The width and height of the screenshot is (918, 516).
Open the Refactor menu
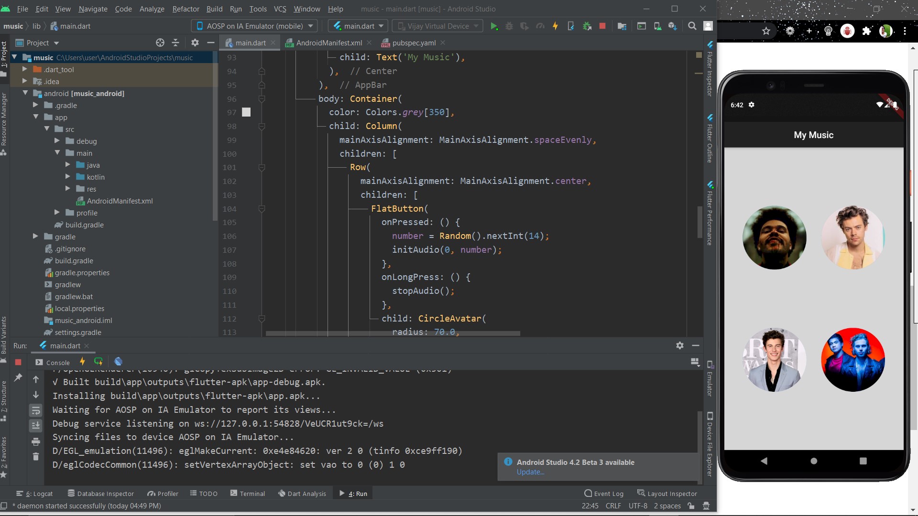(186, 9)
